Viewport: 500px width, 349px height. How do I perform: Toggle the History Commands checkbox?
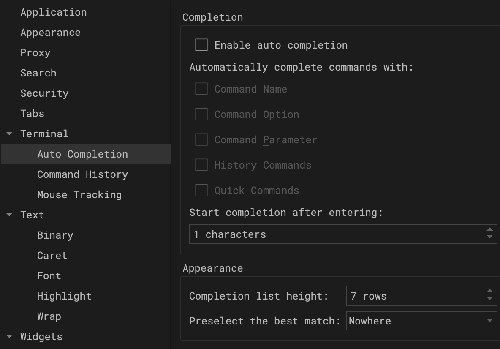201,165
